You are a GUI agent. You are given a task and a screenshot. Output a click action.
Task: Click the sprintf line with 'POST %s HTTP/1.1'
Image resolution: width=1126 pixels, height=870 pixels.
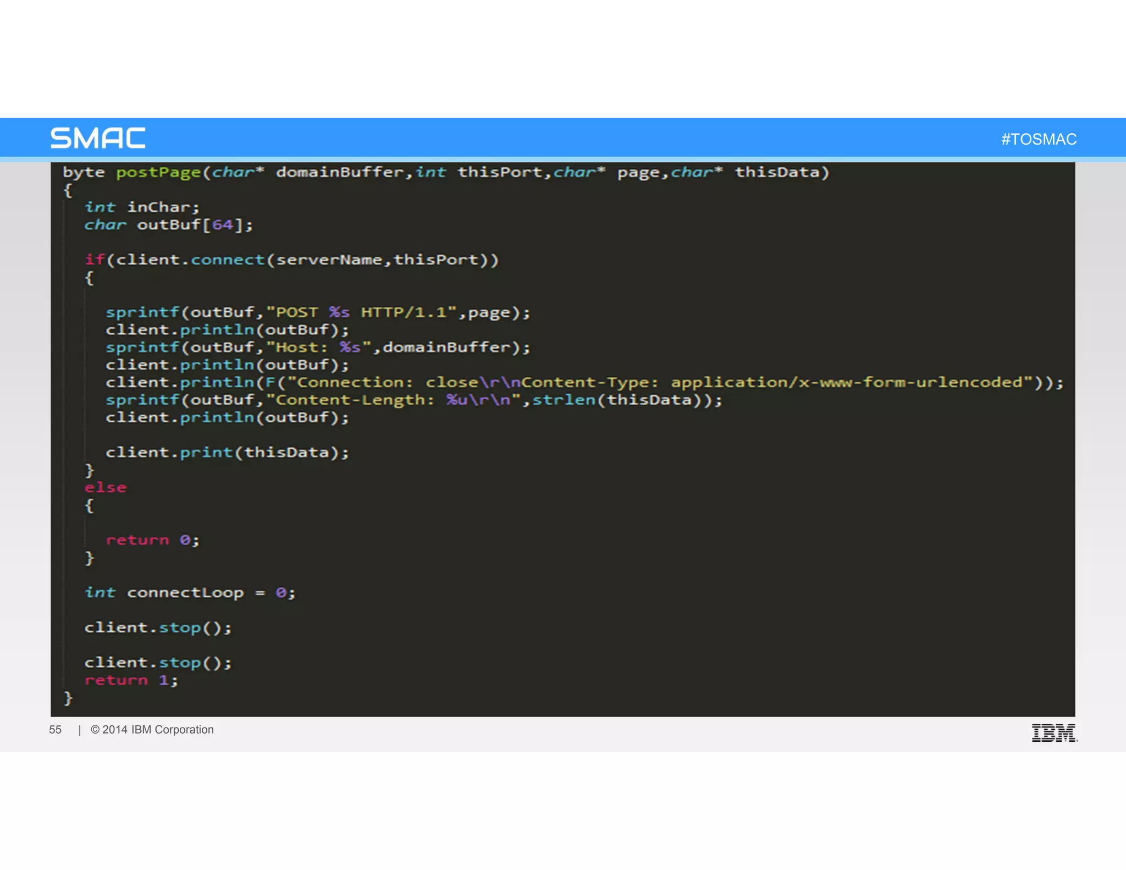point(318,312)
